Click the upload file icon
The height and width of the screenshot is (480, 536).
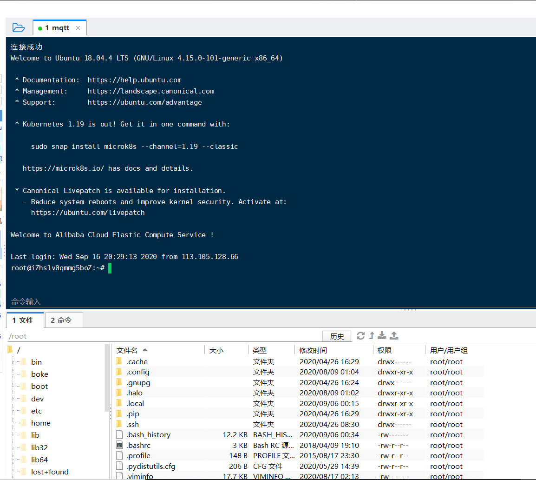click(x=394, y=335)
